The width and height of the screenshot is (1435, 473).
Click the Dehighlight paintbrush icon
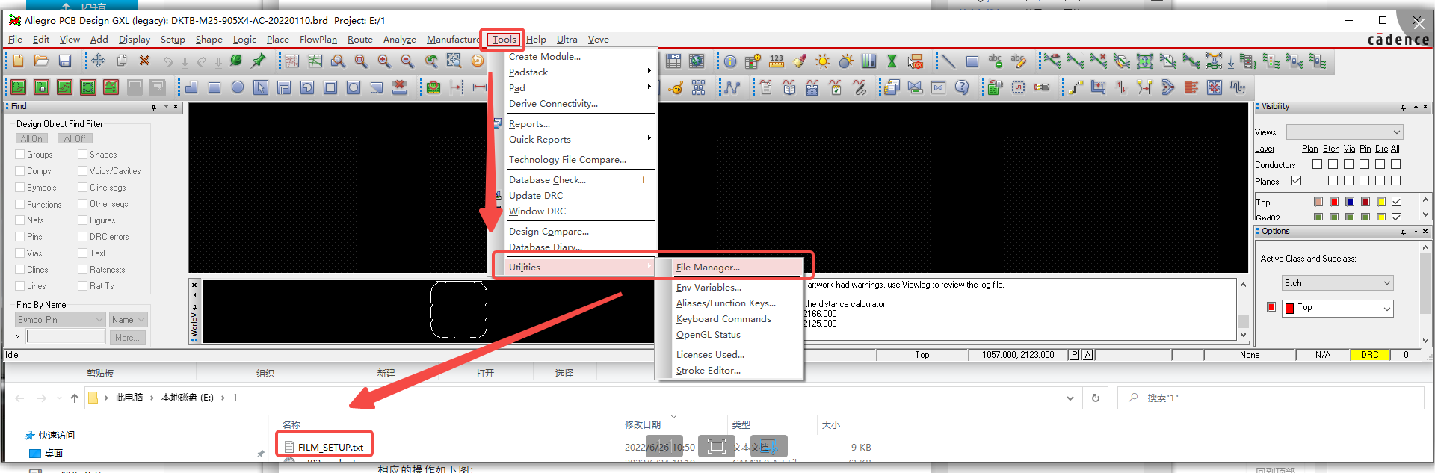pos(800,61)
